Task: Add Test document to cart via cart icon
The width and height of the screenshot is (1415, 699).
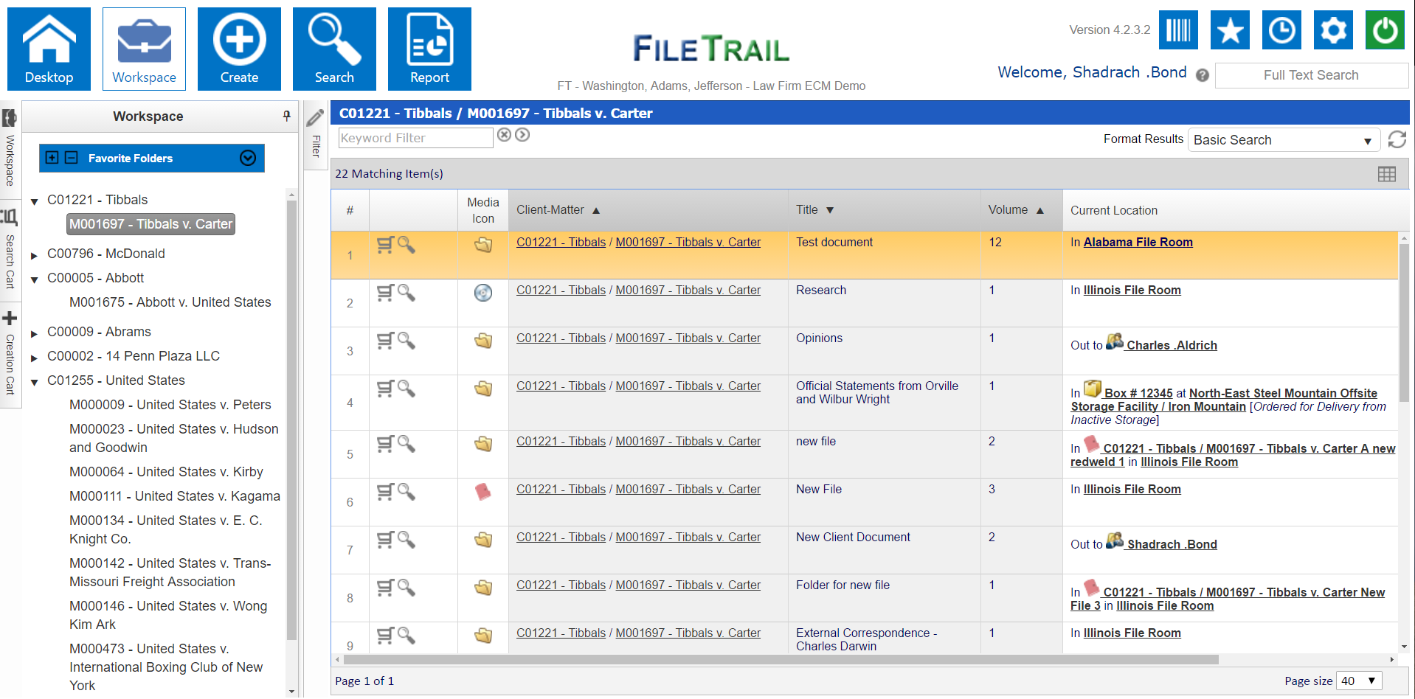Action: point(384,246)
